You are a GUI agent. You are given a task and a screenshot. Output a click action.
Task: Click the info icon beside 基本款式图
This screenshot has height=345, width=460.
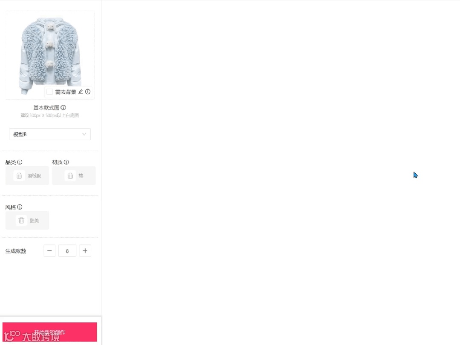click(x=63, y=107)
